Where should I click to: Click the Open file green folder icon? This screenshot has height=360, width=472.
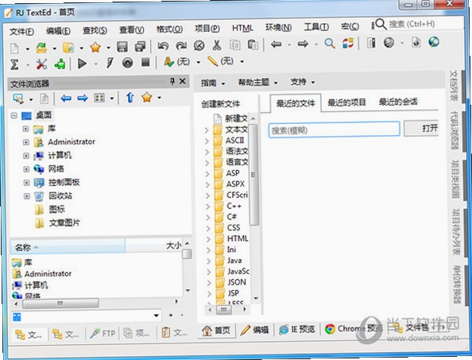41,48
